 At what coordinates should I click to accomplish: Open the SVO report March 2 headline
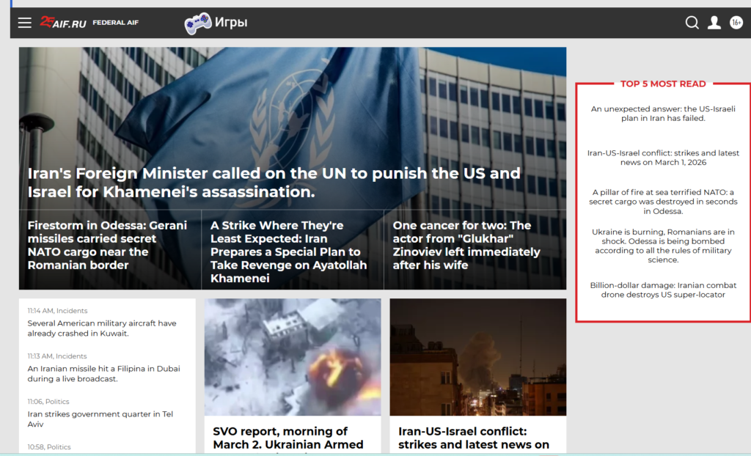[287, 438]
